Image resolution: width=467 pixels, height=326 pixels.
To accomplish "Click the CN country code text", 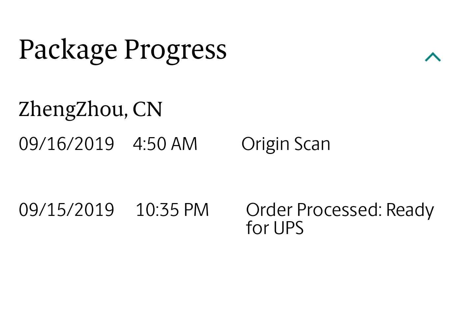I will click(147, 109).
